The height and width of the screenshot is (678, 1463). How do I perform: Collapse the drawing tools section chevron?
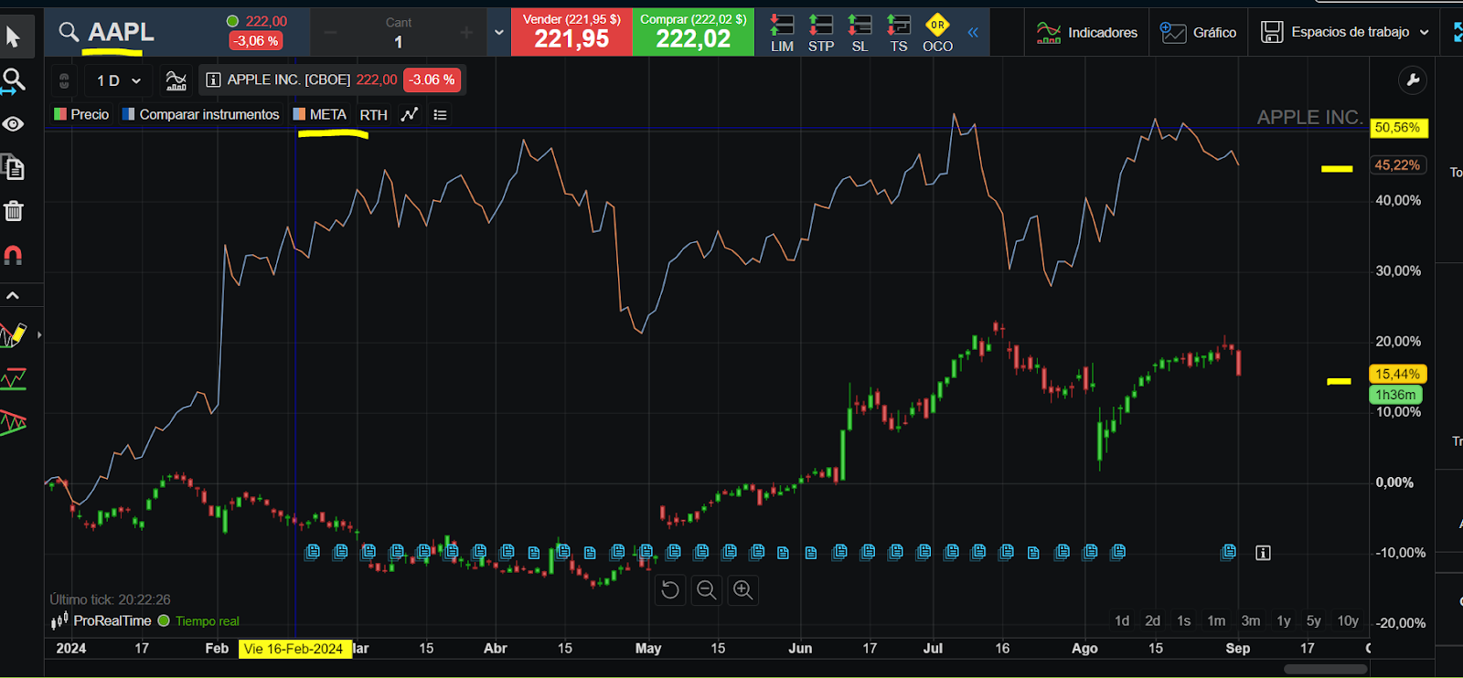13,295
